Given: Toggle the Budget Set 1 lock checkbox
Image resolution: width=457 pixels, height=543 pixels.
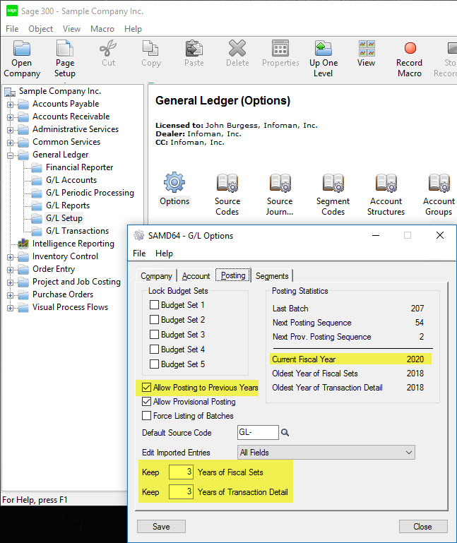Looking at the screenshot, I should point(154,305).
